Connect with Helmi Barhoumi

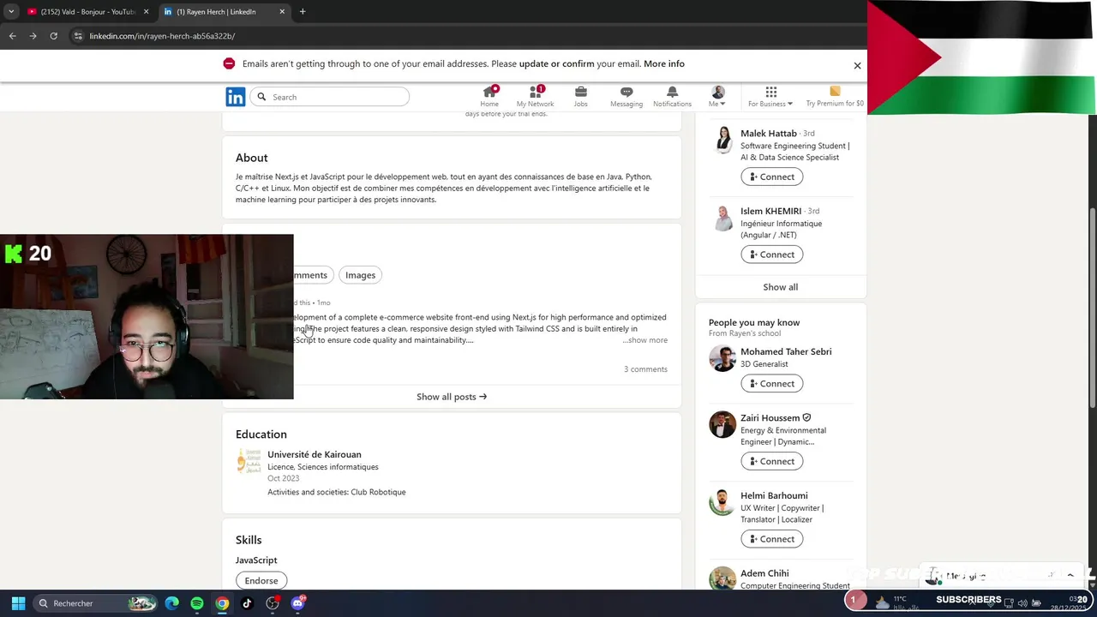pos(771,539)
